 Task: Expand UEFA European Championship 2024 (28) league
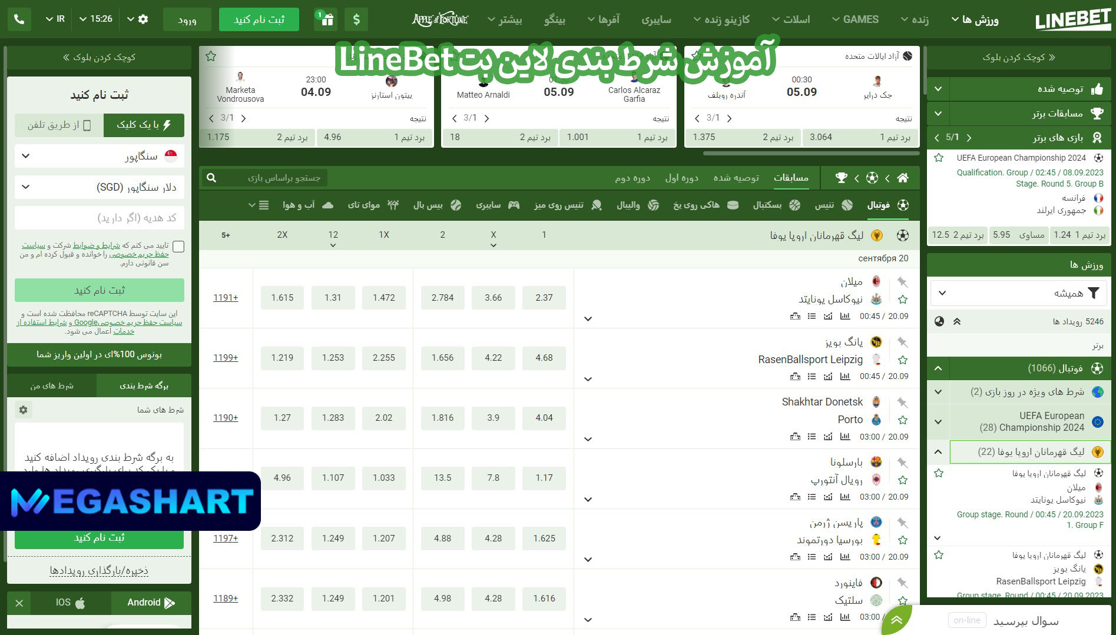click(x=938, y=422)
